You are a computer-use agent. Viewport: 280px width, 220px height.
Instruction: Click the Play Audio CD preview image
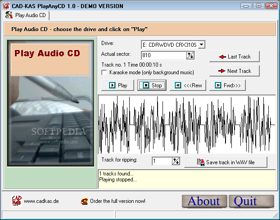pos(50,103)
